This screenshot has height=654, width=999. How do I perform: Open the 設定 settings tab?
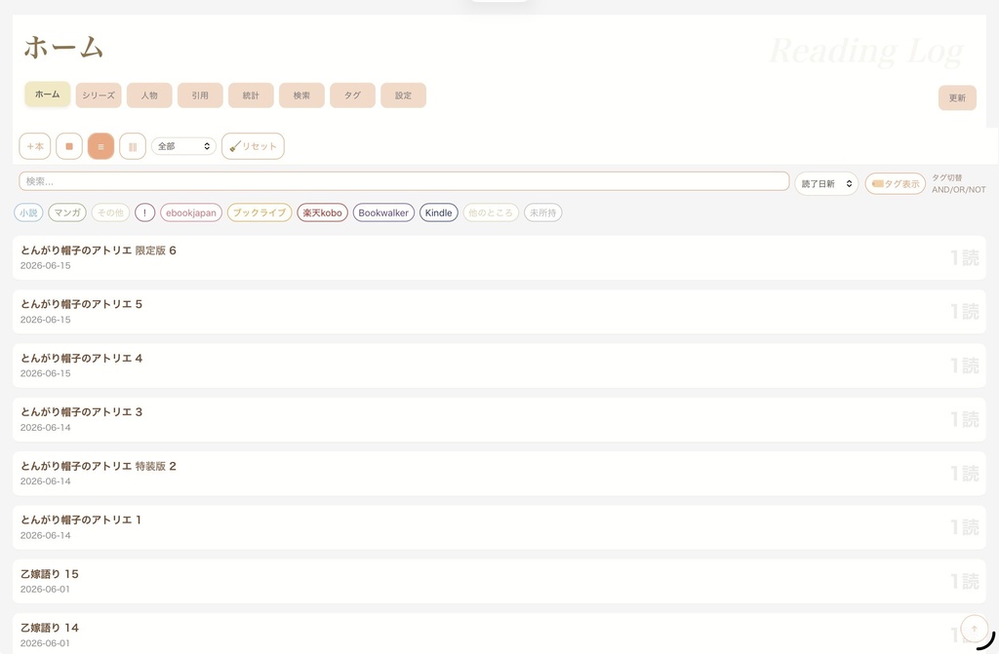point(403,95)
